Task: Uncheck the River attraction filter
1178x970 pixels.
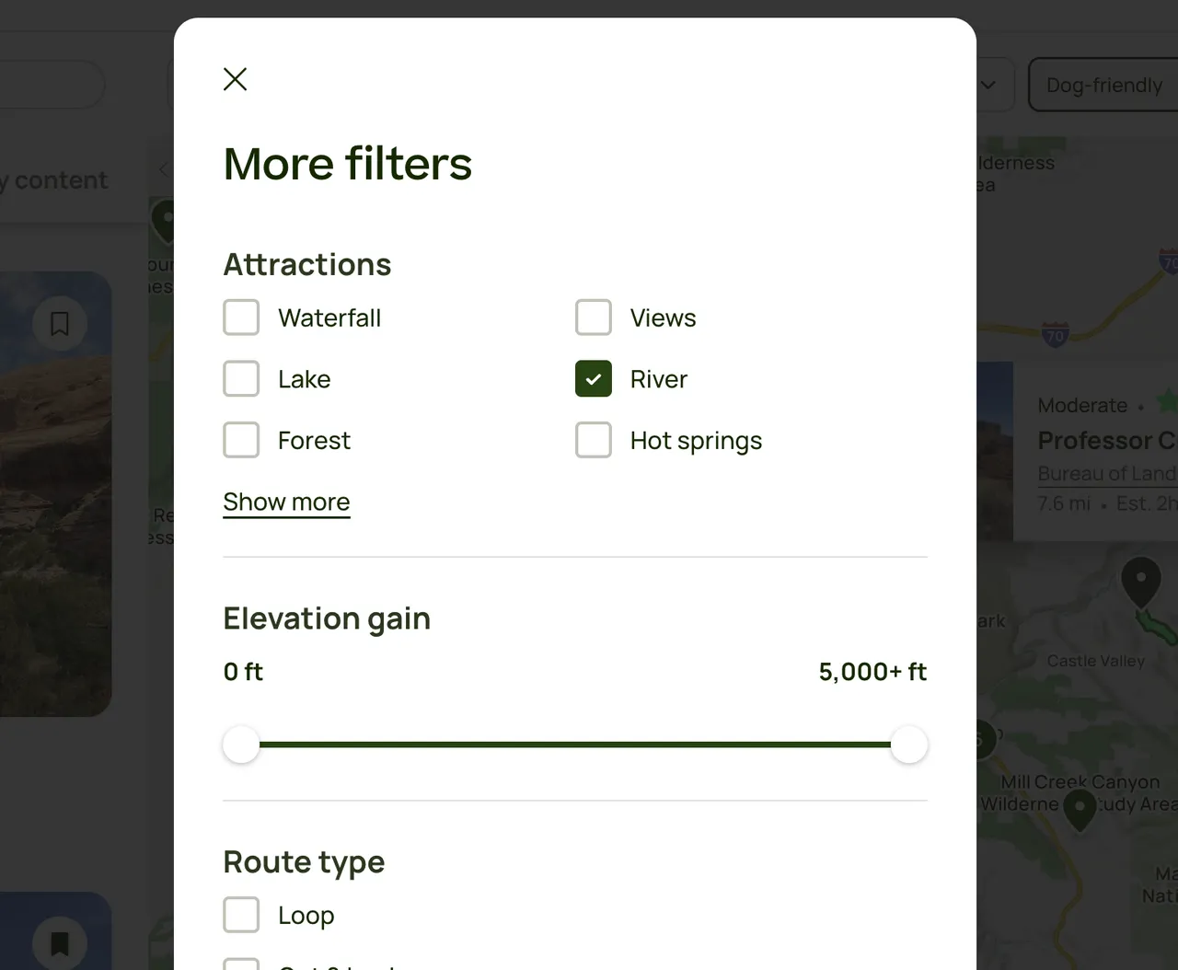Action: pyautogui.click(x=594, y=379)
